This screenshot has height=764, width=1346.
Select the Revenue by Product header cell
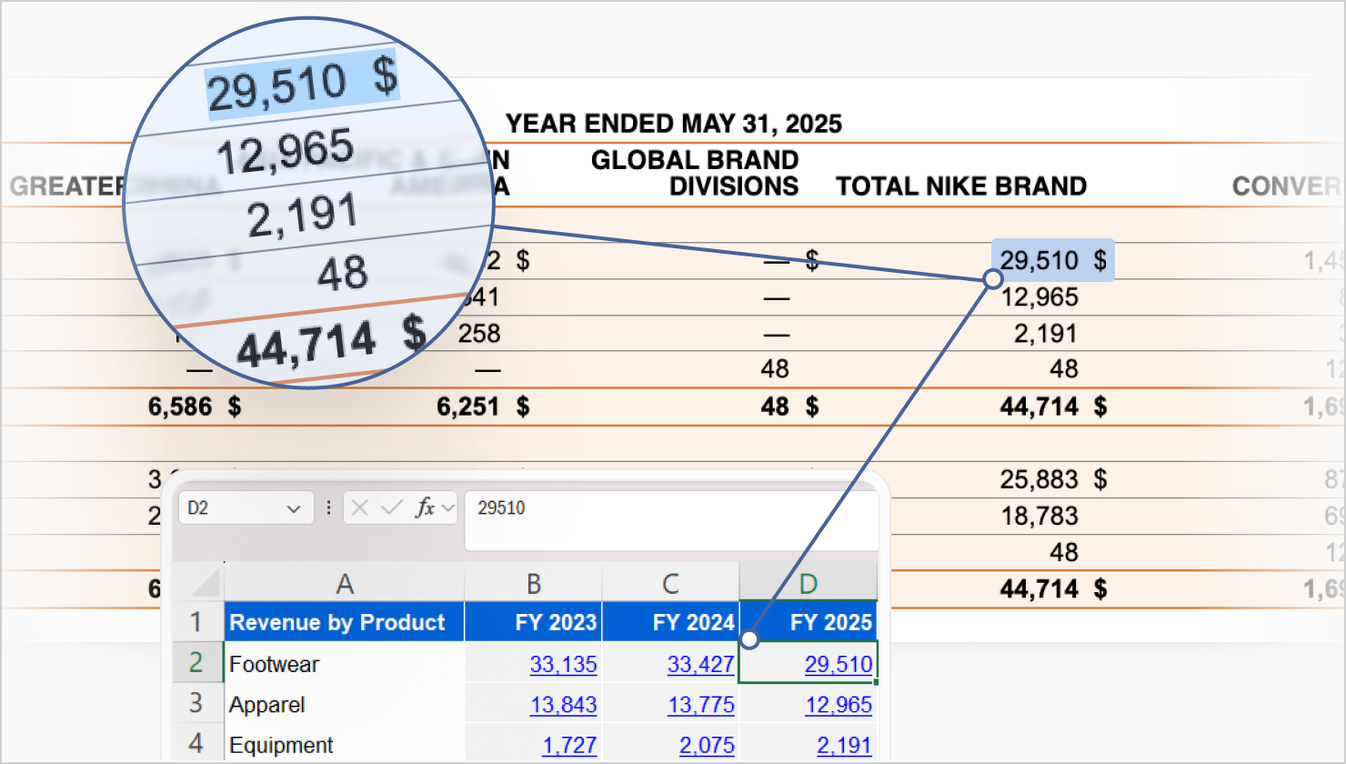click(x=345, y=622)
